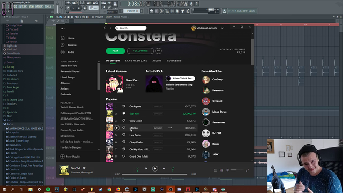
Task: Open the devices icon in Spotify player bar
Action: 221,170
